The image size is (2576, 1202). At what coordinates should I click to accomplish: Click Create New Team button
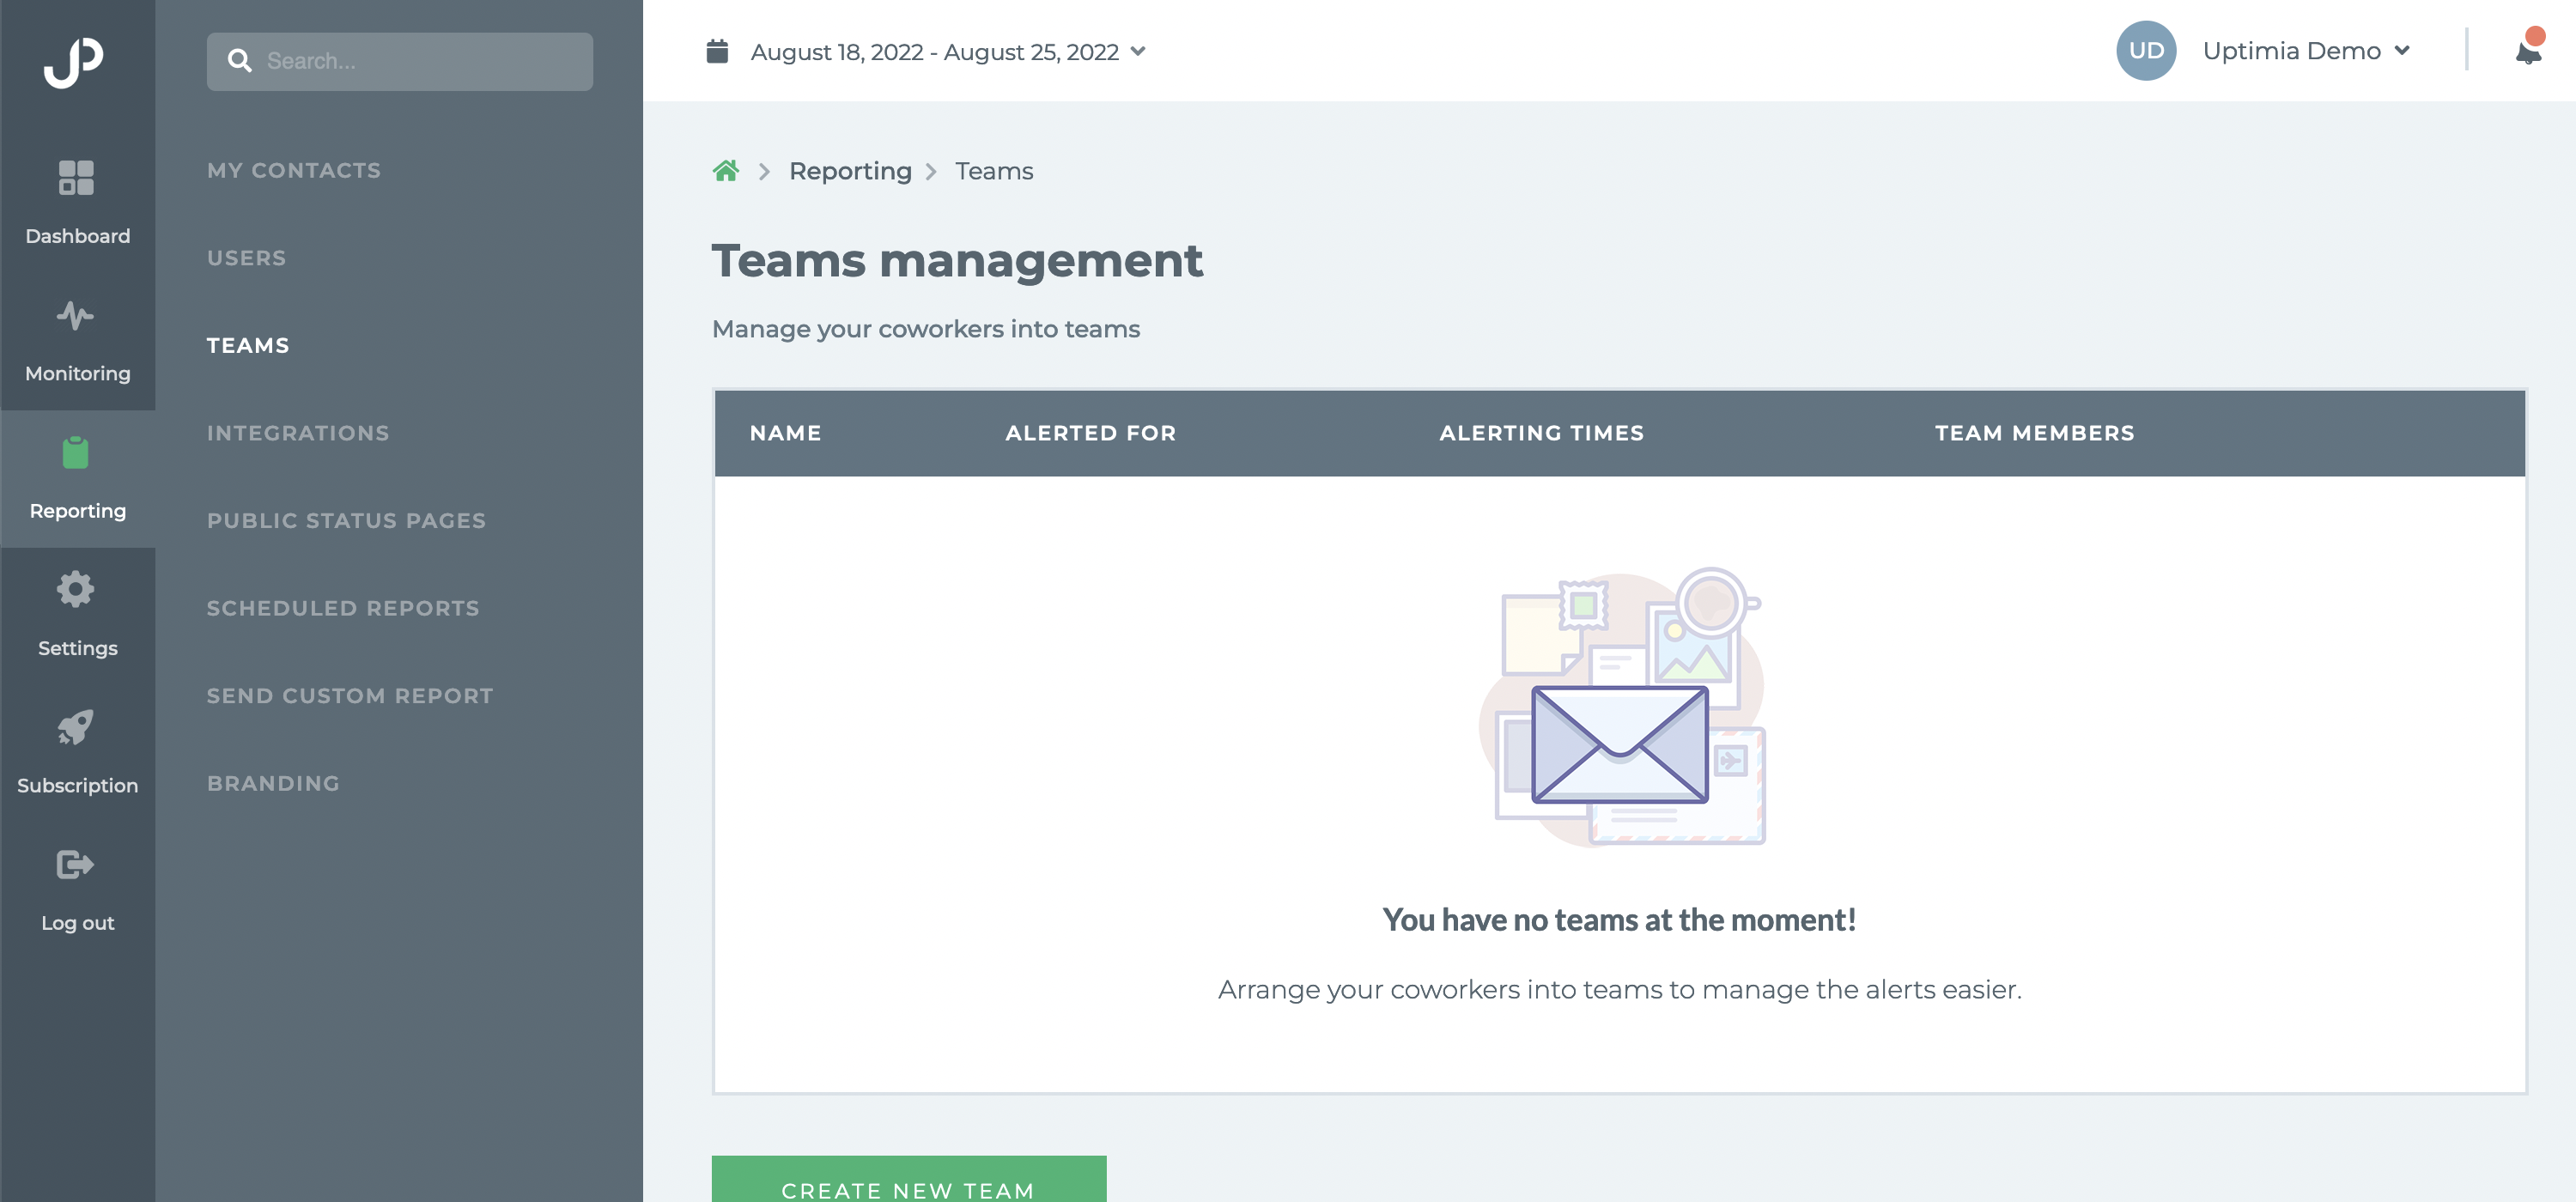click(909, 1180)
